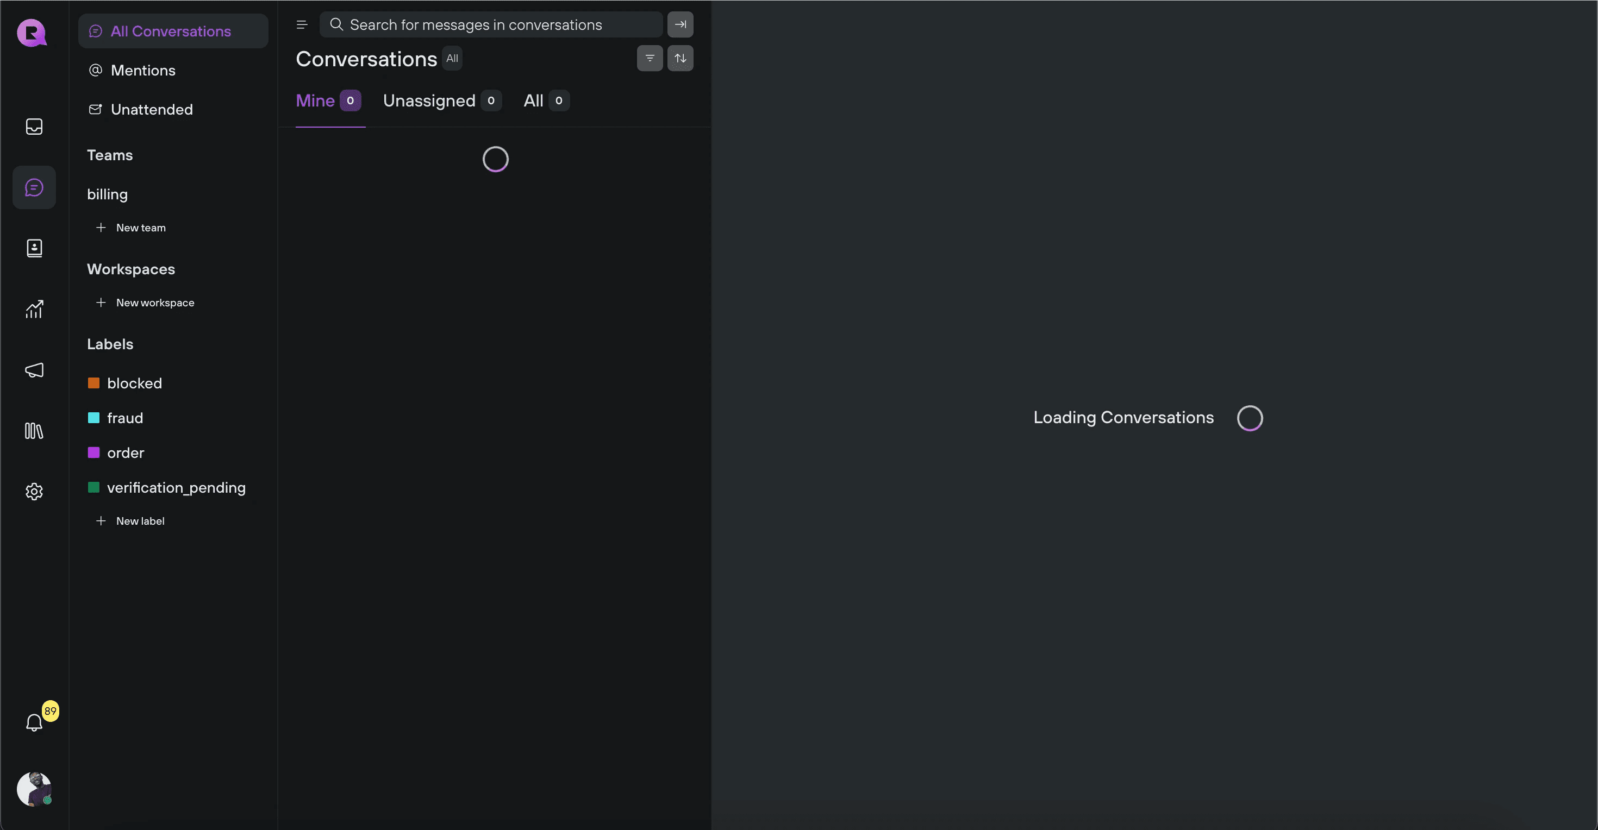Open the Settings gear icon
1598x830 pixels.
[34, 492]
